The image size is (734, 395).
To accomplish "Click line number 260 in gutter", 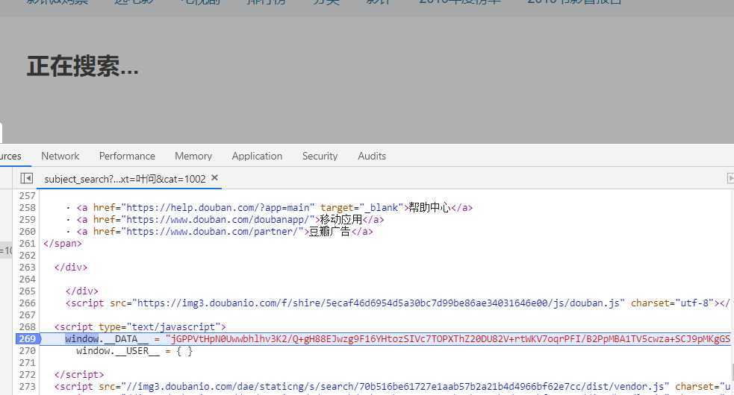I will tap(27, 231).
